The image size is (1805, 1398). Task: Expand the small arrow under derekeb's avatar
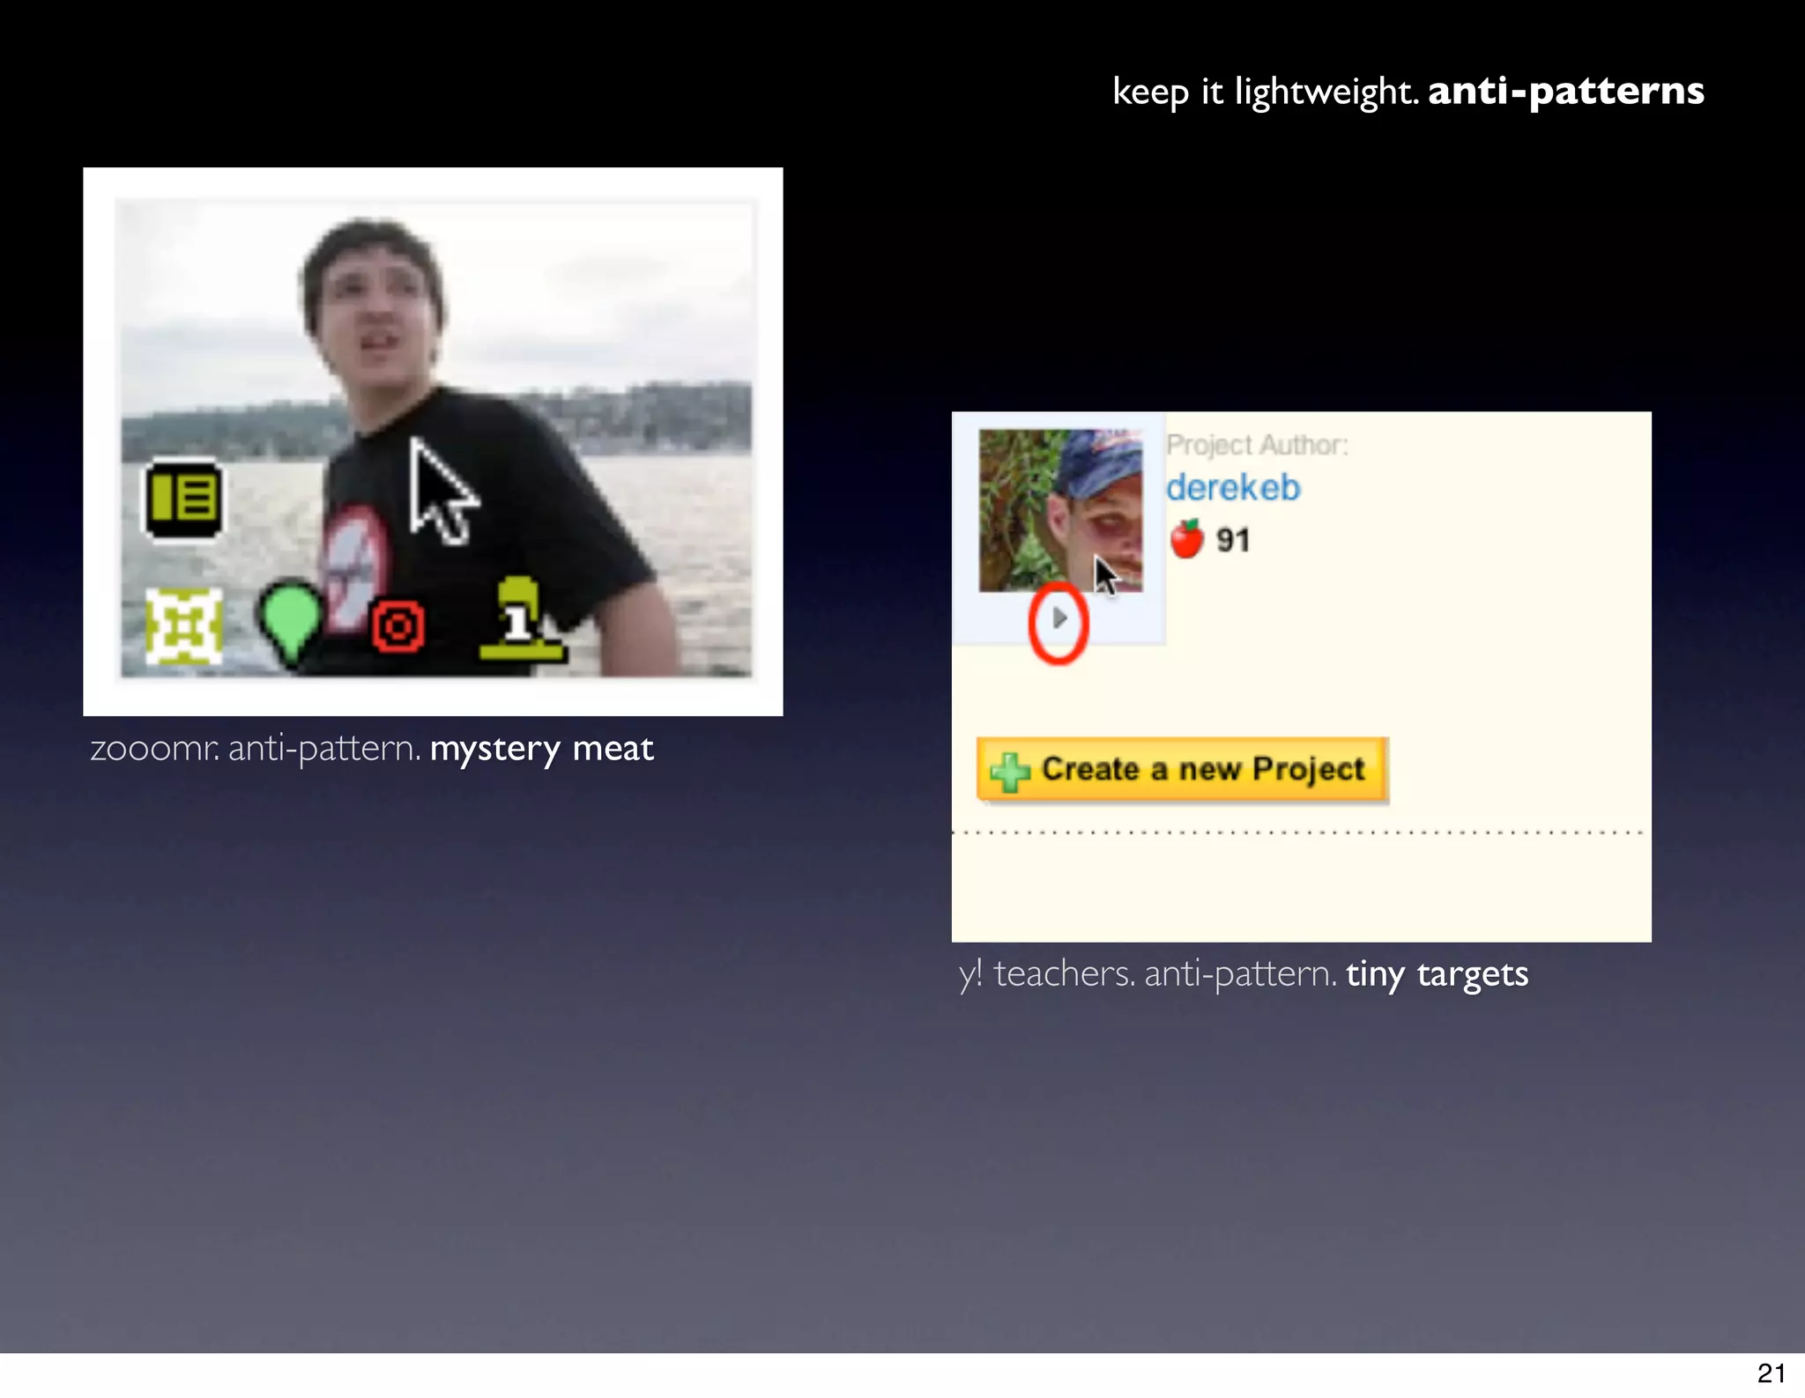pos(1060,618)
